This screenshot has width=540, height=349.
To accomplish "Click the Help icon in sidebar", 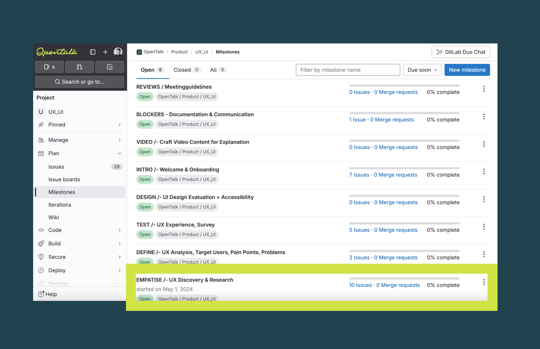I will [x=41, y=294].
